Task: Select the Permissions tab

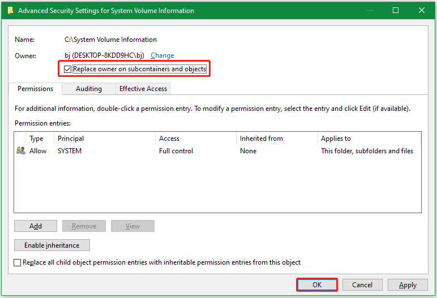Action: pyautogui.click(x=35, y=89)
